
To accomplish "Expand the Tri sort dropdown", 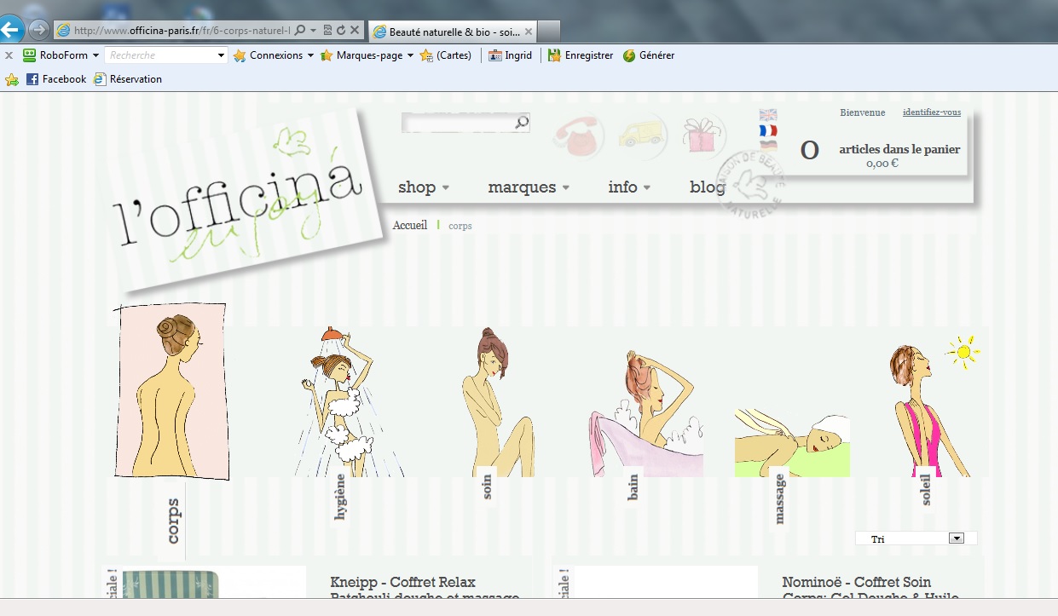I will click(956, 538).
